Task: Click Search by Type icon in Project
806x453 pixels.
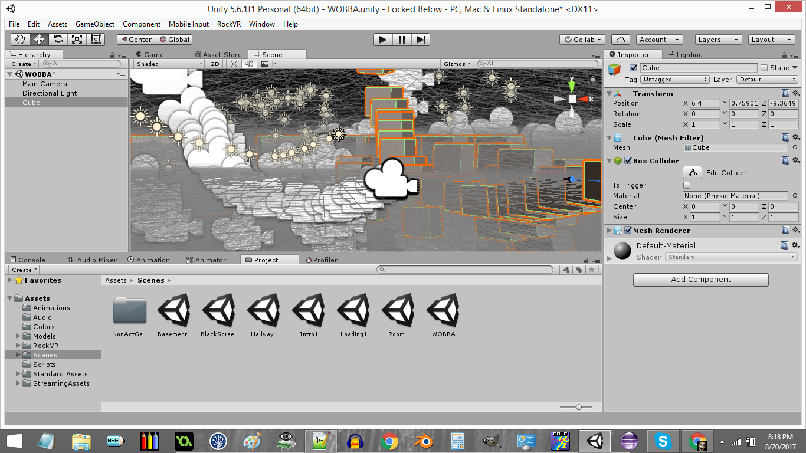Action: (x=566, y=270)
